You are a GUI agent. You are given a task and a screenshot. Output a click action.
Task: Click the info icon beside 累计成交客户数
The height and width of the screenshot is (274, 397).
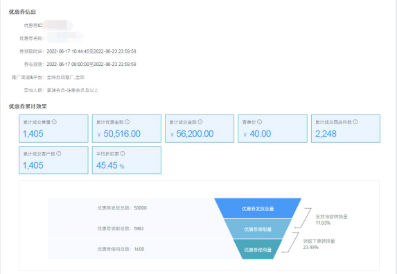click(x=59, y=153)
